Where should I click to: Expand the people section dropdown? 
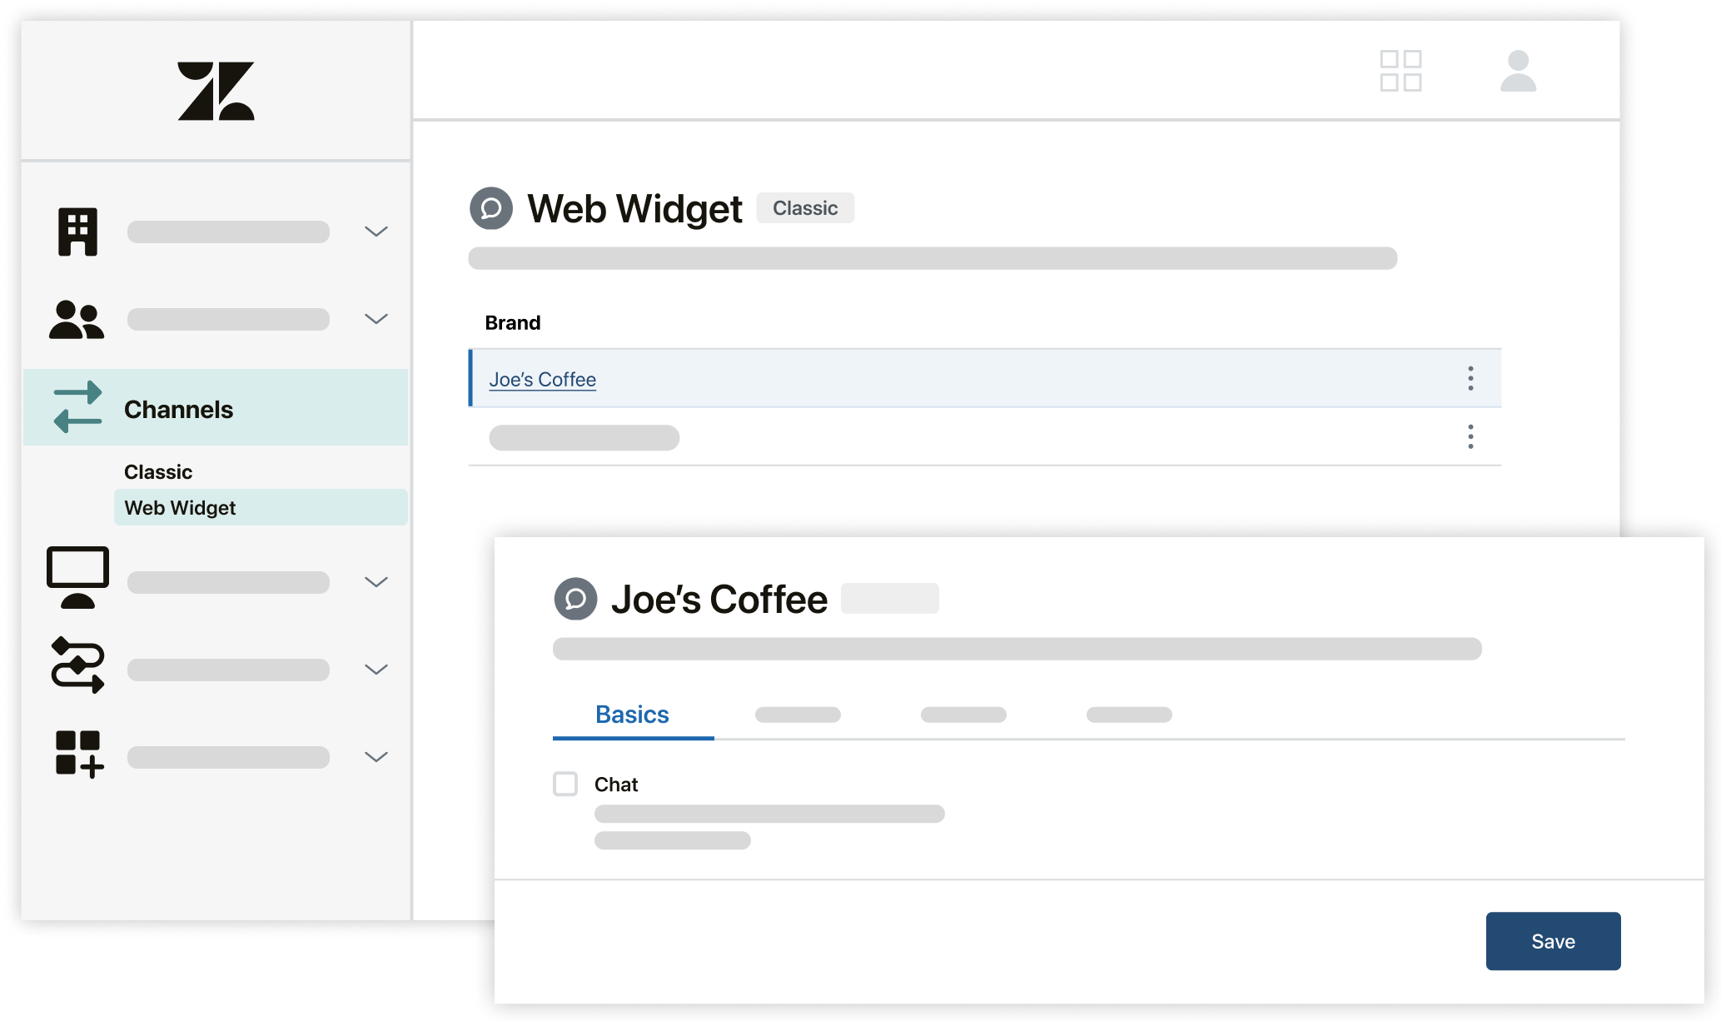click(x=376, y=320)
